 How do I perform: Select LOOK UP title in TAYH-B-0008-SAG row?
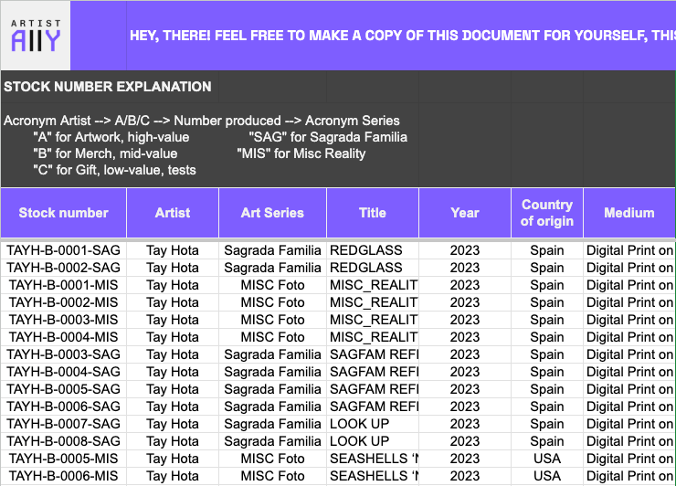point(373,441)
